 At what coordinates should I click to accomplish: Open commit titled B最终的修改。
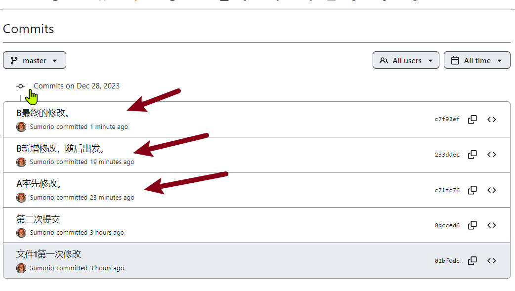click(x=43, y=113)
